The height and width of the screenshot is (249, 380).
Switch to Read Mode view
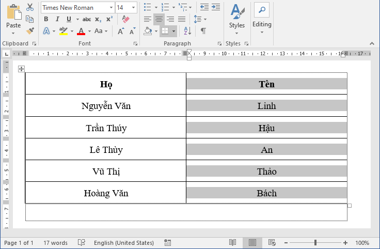(x=233, y=242)
